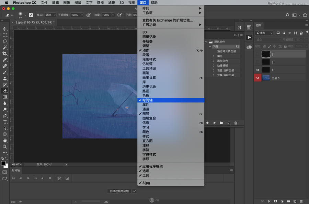Open the 模式 dropdown in the options bar

point(50,15)
